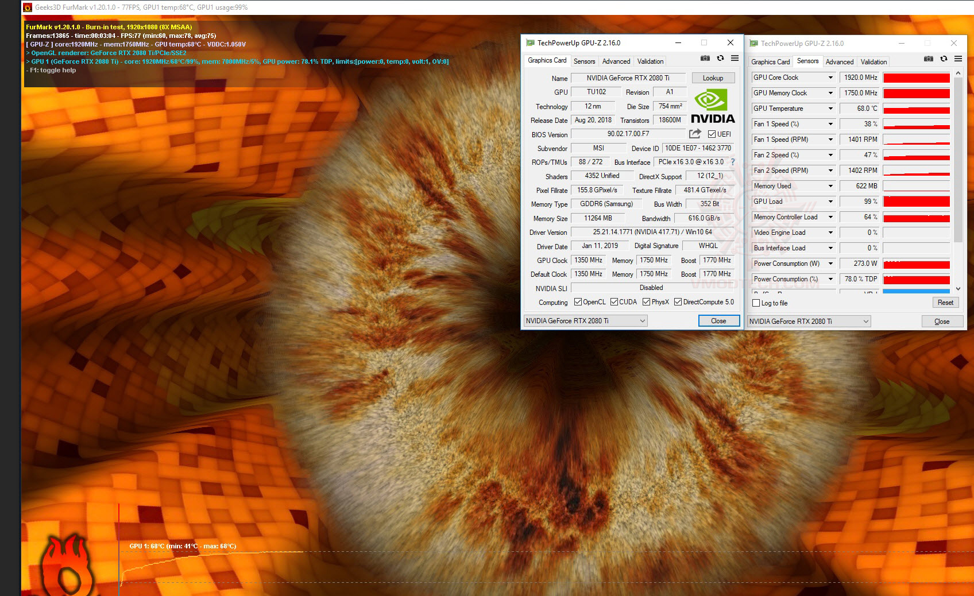
Task: Open the Power Consumption (W) dropdown
Action: click(x=830, y=264)
